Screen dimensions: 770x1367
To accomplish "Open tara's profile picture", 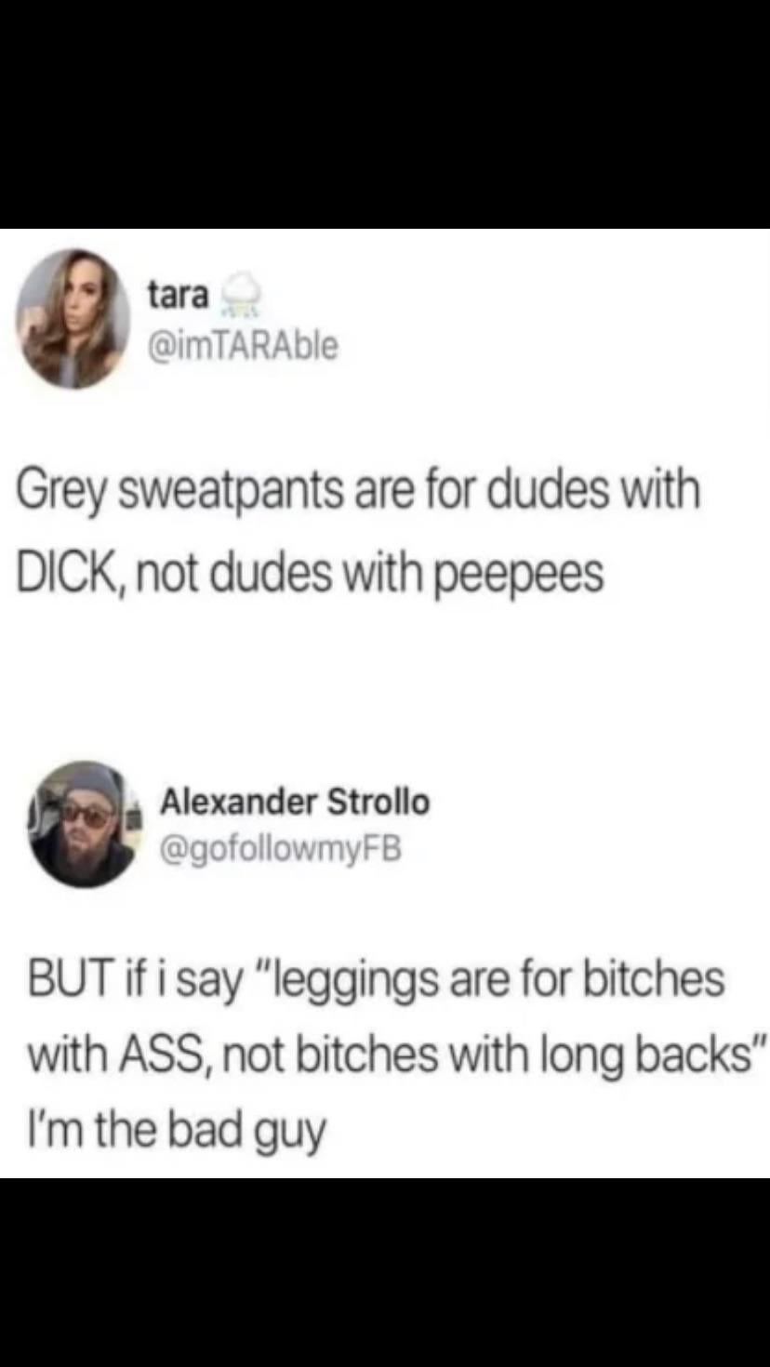I will point(75,318).
